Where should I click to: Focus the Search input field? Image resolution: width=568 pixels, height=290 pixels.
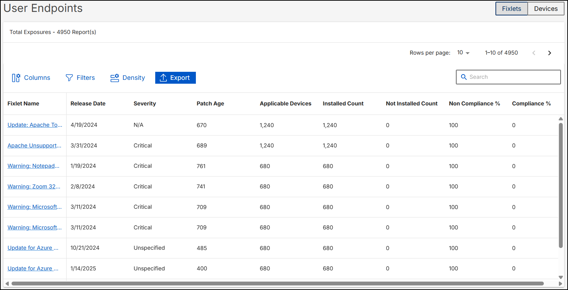pos(512,77)
